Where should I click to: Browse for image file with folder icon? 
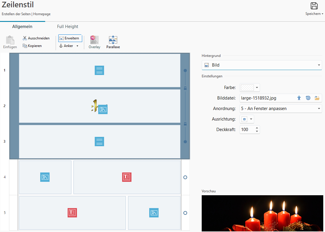pyautogui.click(x=317, y=98)
